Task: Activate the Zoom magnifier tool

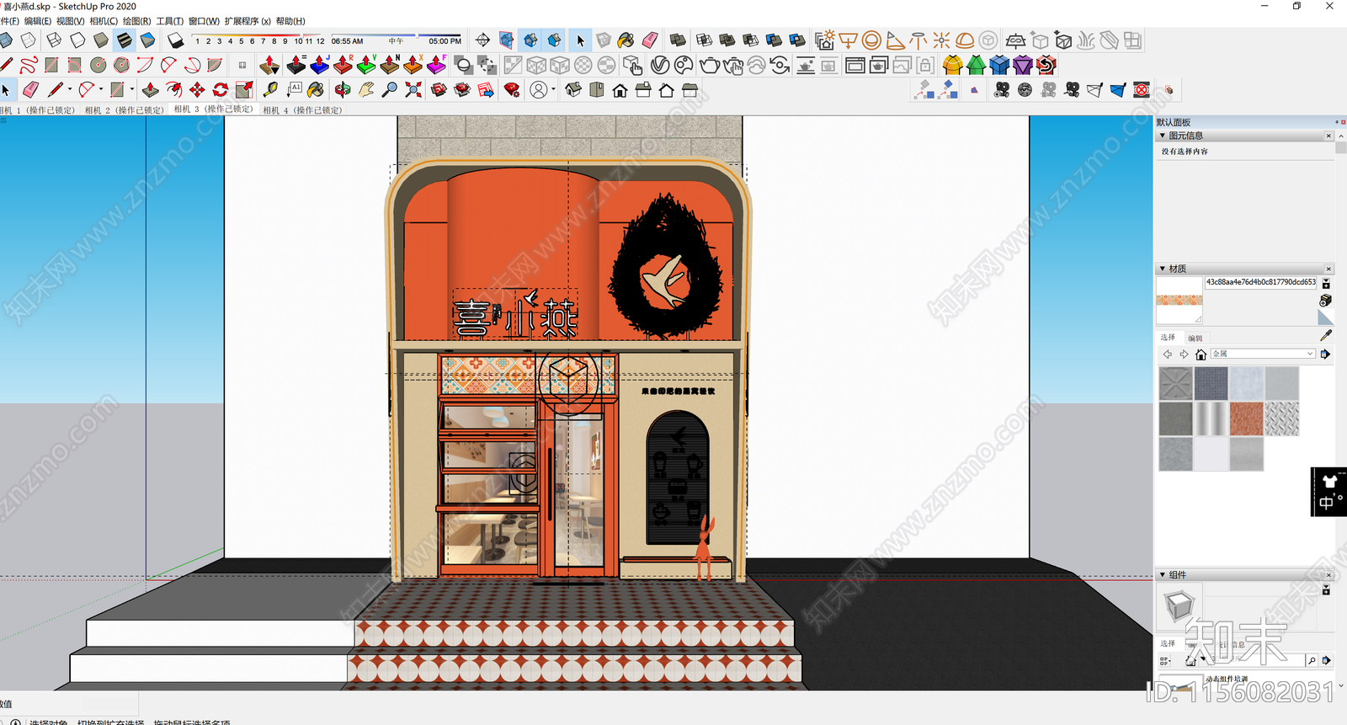Action: point(390,89)
